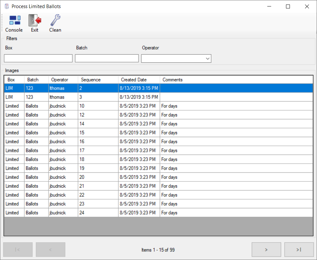Select the LIM row with sequence 3
This screenshot has height=260, width=317.
pyautogui.click(x=158, y=97)
